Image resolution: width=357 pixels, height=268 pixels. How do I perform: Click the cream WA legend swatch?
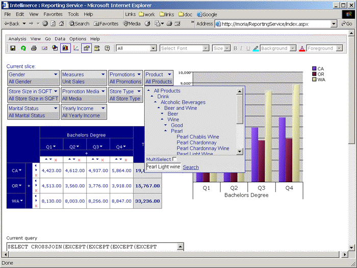tap(314, 80)
